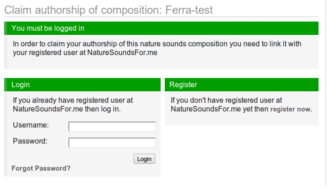Viewport: 330px width, 189px height.
Task: Click 'If you don't have registered user' text
Action: [x=226, y=100]
